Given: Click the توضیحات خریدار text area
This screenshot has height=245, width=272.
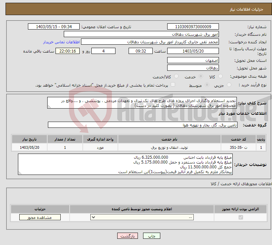Looking at the screenshot, I should pos(125,165).
